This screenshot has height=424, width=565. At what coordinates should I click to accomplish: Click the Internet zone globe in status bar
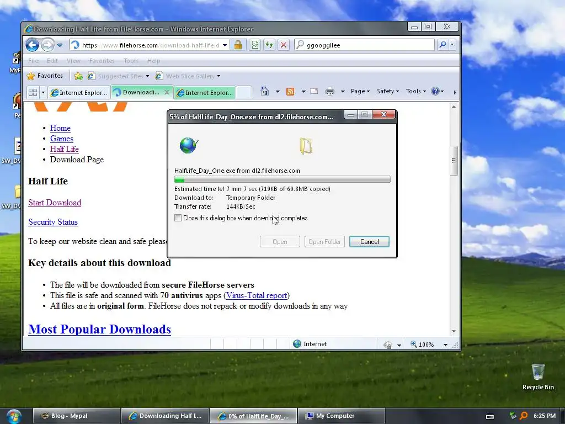point(297,344)
